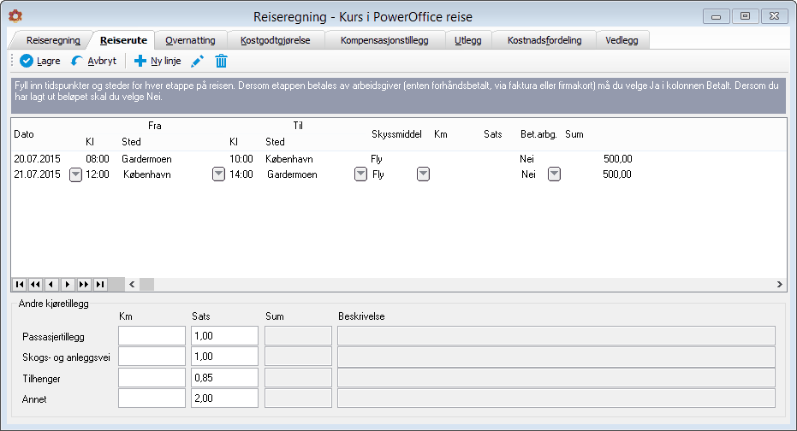The width and height of the screenshot is (797, 431).
Task: Click Skogs- og anleggsvei Km field
Action: coord(152,357)
